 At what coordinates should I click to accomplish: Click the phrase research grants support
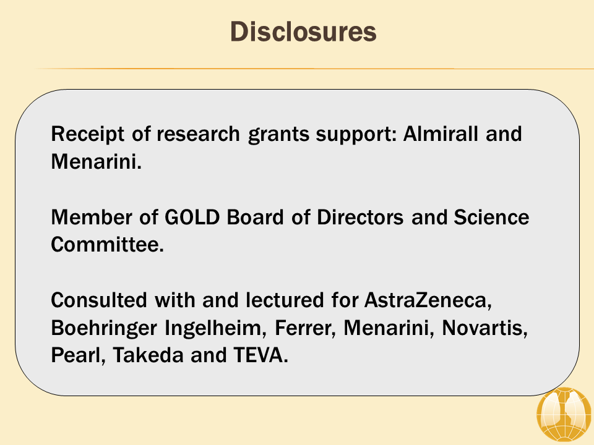tap(277, 134)
